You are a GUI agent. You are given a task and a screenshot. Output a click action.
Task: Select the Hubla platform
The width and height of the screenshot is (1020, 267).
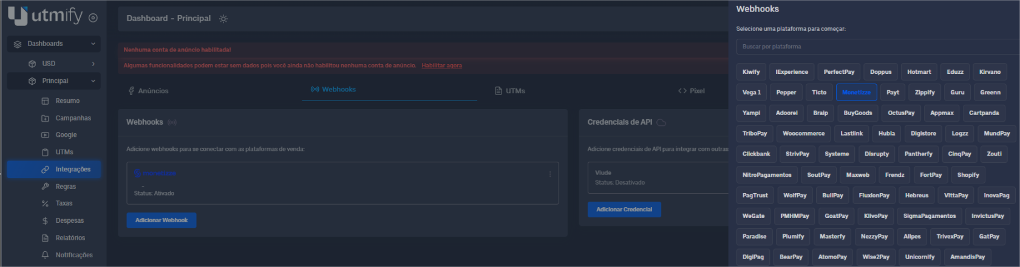click(886, 134)
